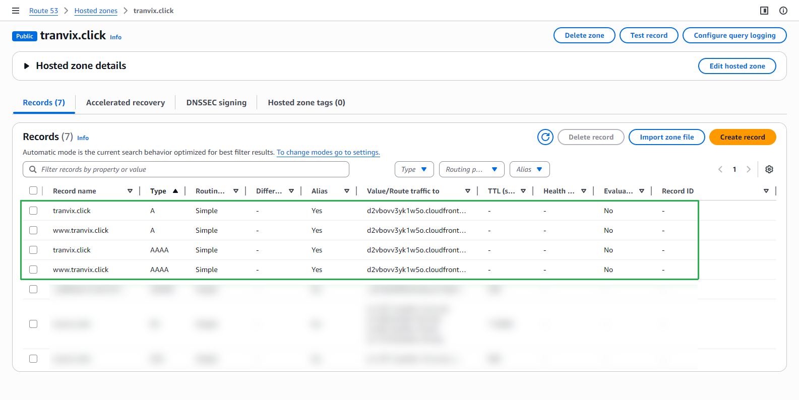
Task: Open the Alias filter dropdown
Action: pos(530,169)
